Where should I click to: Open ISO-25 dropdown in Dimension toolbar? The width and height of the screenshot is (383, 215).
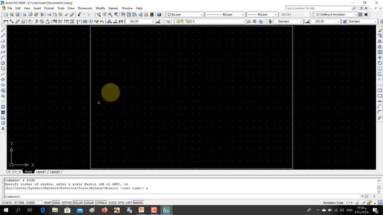(140, 21)
